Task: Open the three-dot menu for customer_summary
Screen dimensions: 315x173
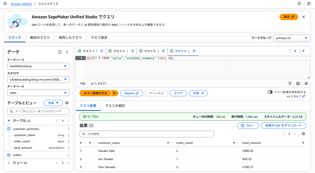Action: click(69, 129)
